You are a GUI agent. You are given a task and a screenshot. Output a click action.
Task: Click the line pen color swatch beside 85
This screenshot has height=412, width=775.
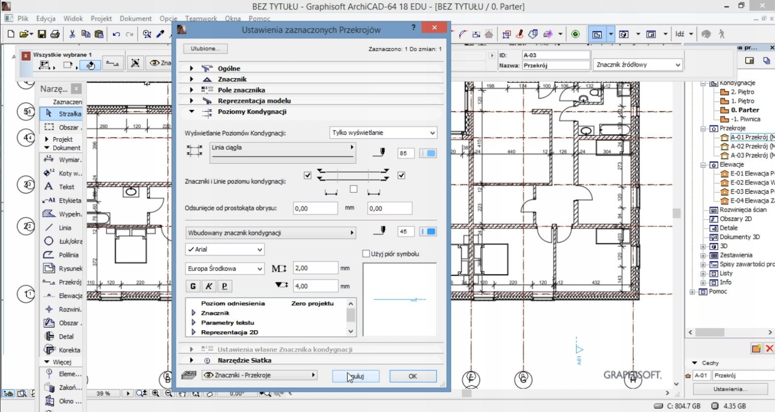point(428,153)
